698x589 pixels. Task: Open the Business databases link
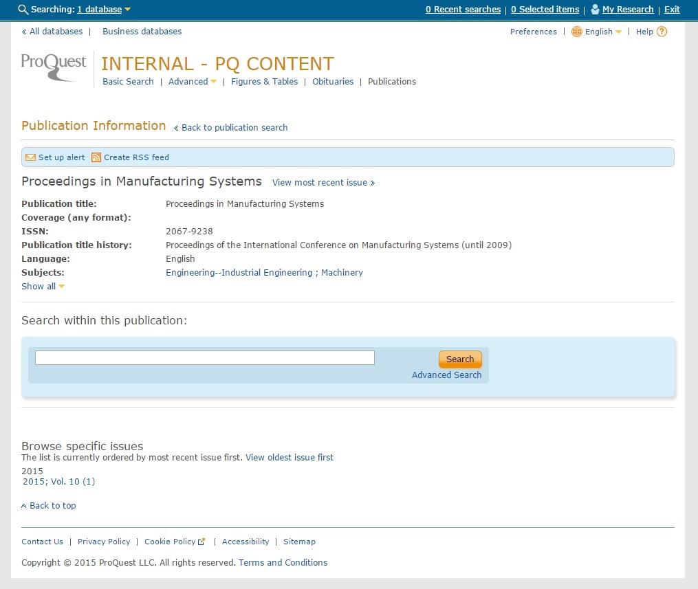[142, 32]
